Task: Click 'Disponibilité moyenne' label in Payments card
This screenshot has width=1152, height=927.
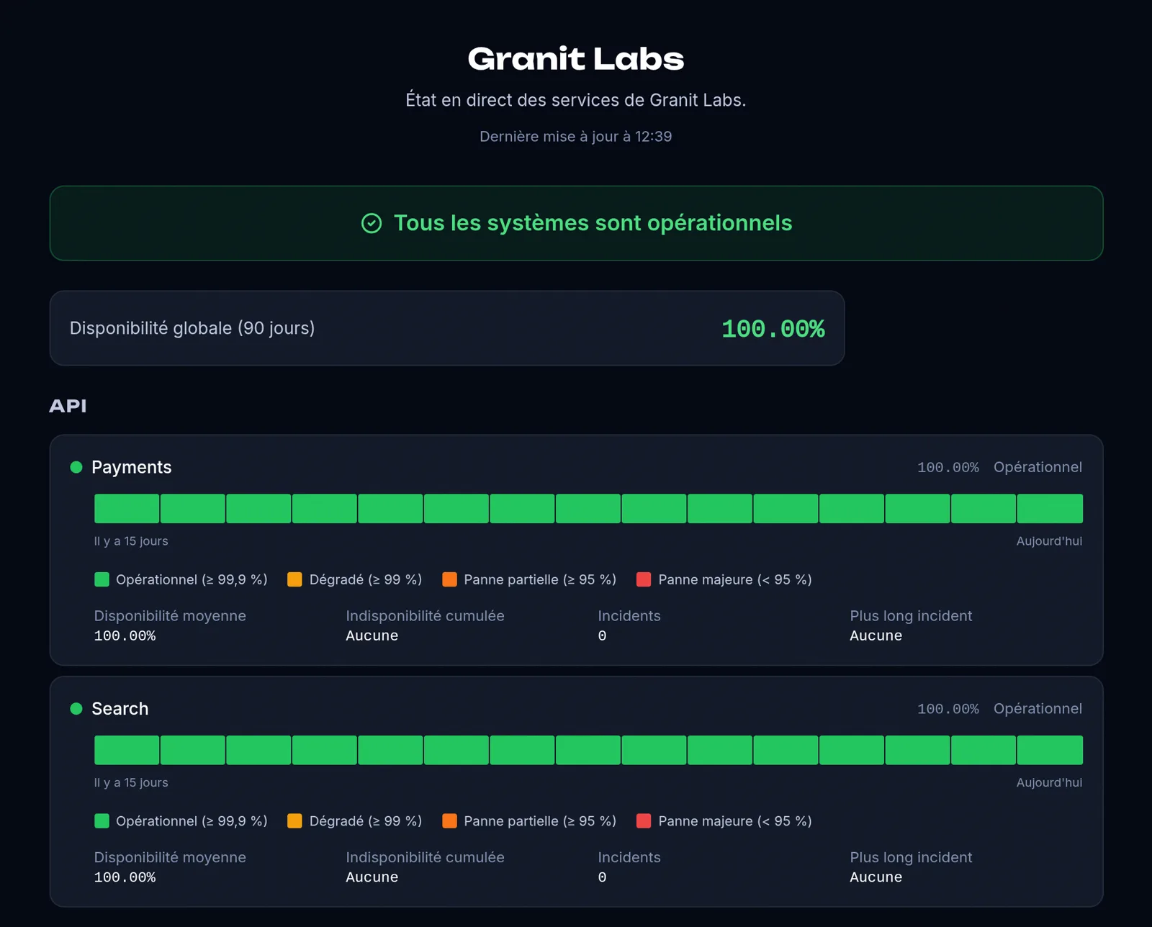Action: pos(170,616)
